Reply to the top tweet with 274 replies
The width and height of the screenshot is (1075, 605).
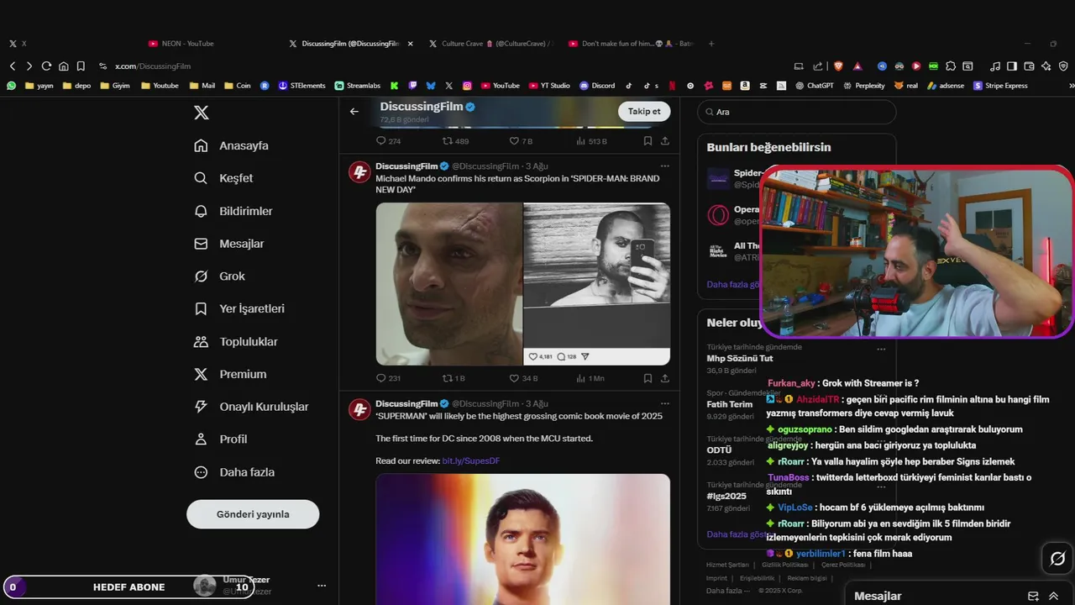coord(388,141)
